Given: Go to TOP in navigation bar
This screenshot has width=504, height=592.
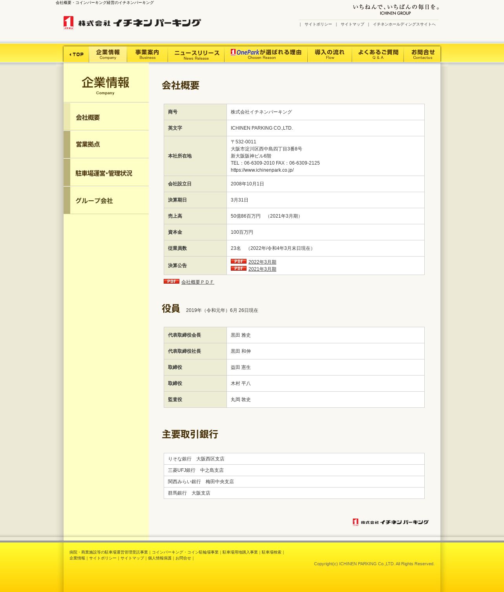Looking at the screenshot, I should point(76,54).
